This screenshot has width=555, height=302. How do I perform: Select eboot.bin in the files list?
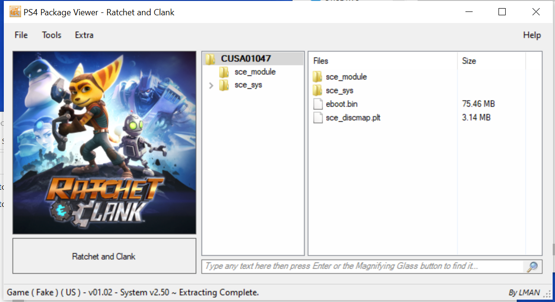pos(341,104)
